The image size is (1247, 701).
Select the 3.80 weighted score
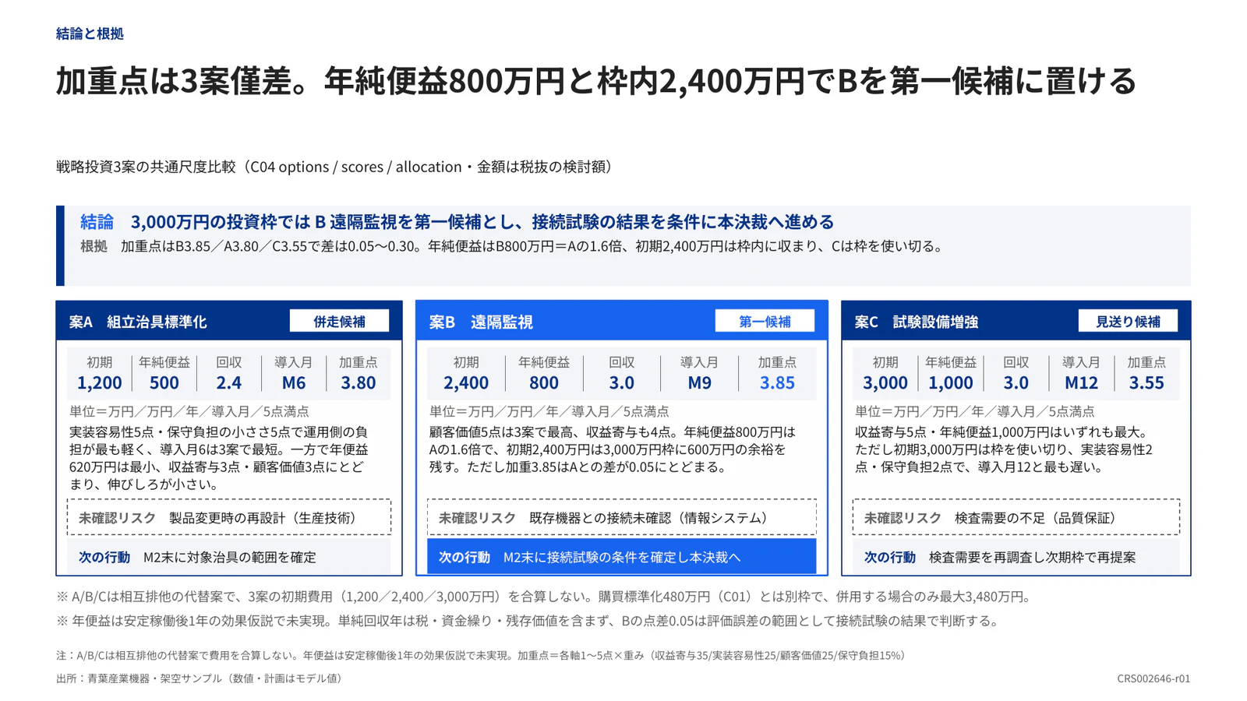click(x=359, y=383)
